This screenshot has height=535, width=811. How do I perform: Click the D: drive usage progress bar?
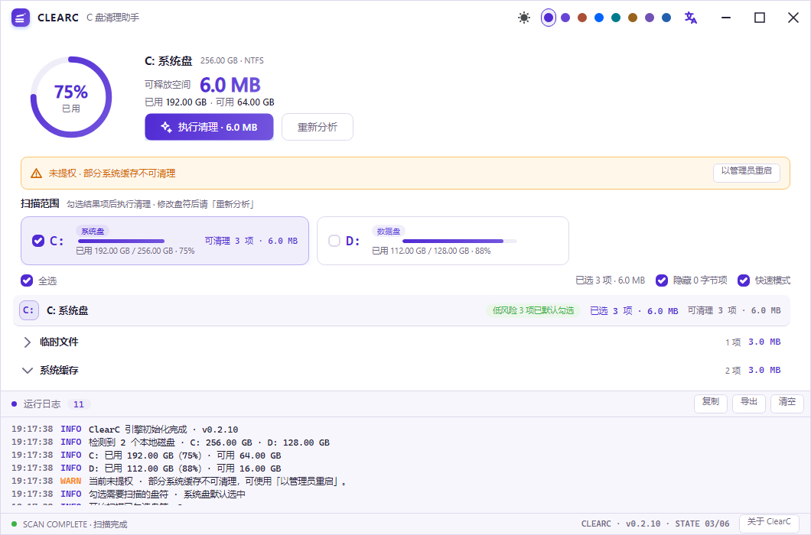click(460, 241)
